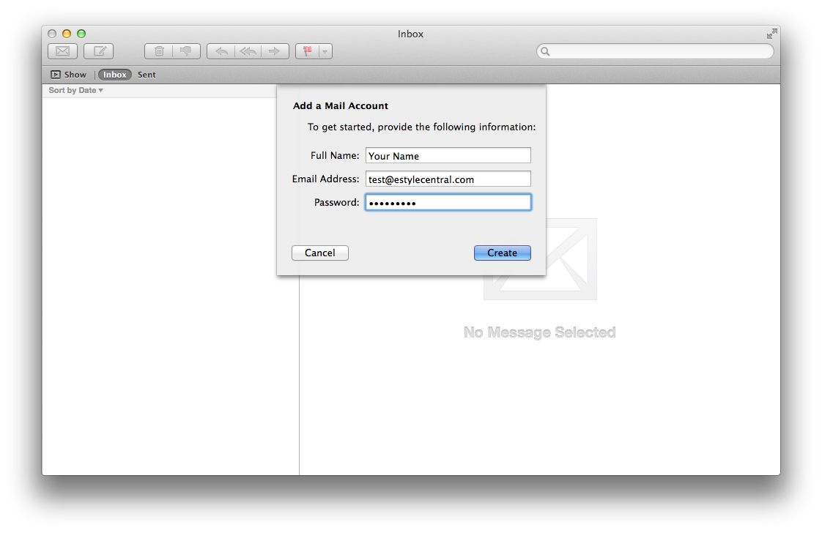Image resolution: width=822 pixels, height=533 pixels.
Task: Click the Password input field
Action: (448, 202)
